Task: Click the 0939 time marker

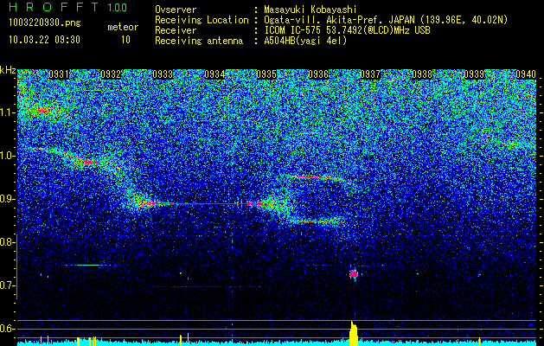Action: [474, 74]
